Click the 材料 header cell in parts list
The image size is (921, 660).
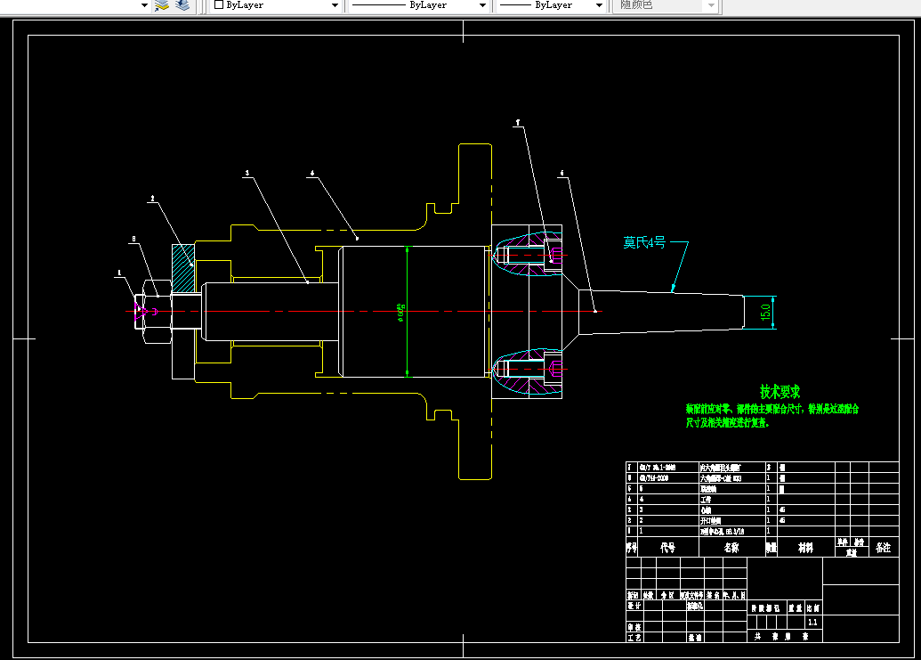coord(806,547)
